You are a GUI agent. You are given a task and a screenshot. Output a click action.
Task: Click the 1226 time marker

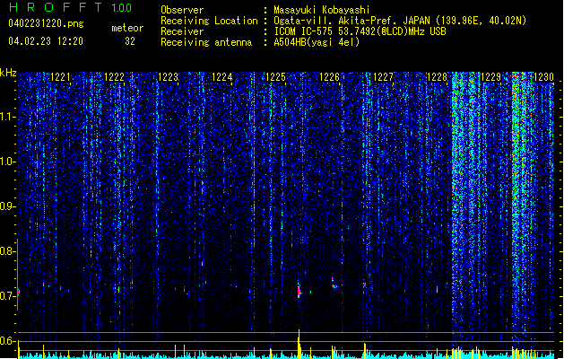click(329, 76)
